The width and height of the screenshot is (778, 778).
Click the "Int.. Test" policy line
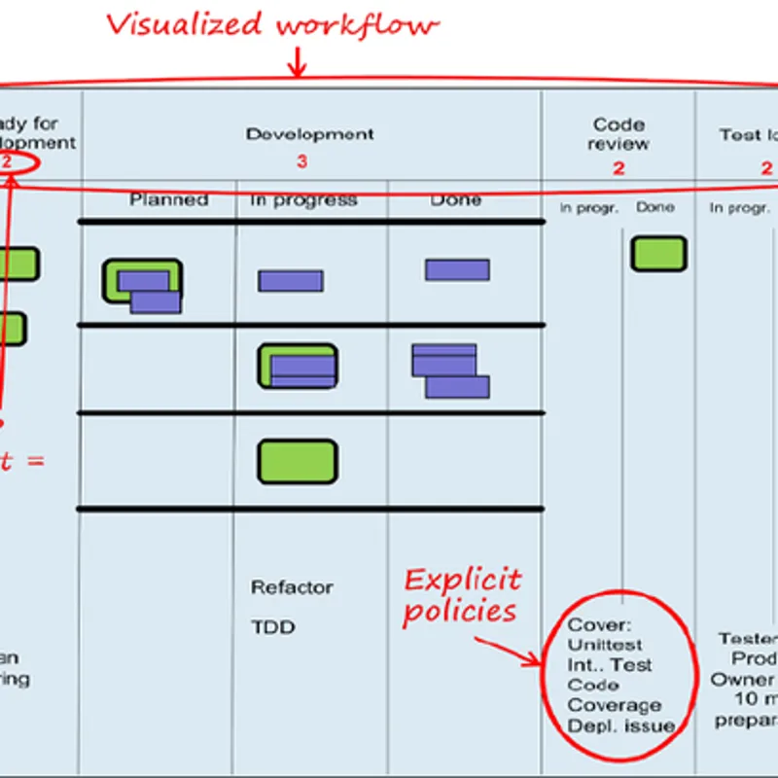click(610, 665)
